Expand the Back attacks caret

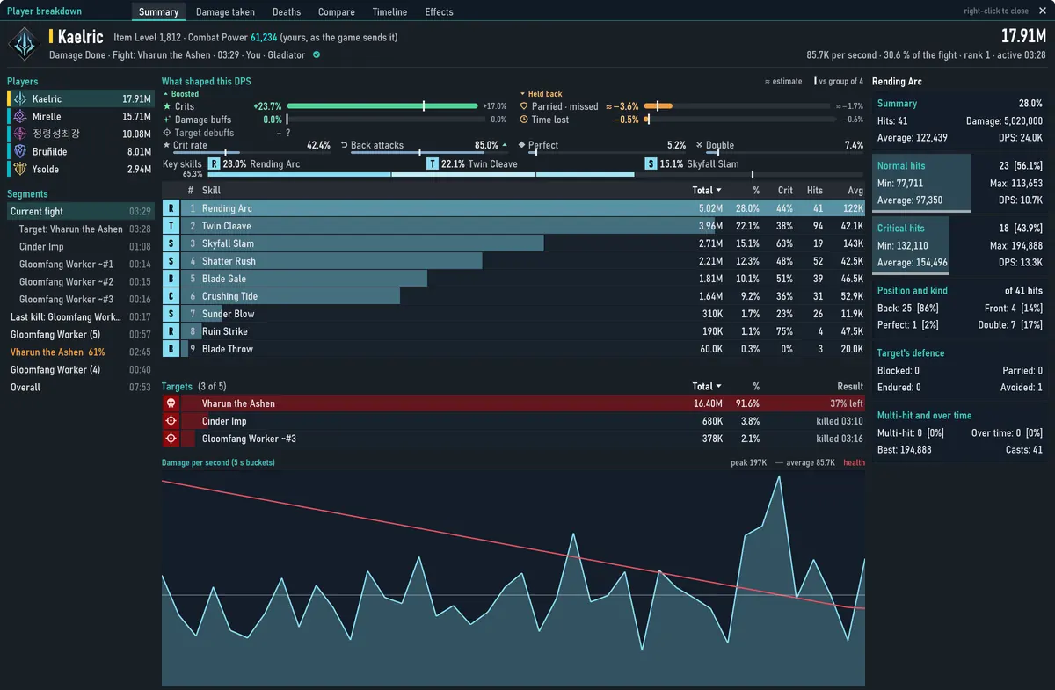coord(505,145)
